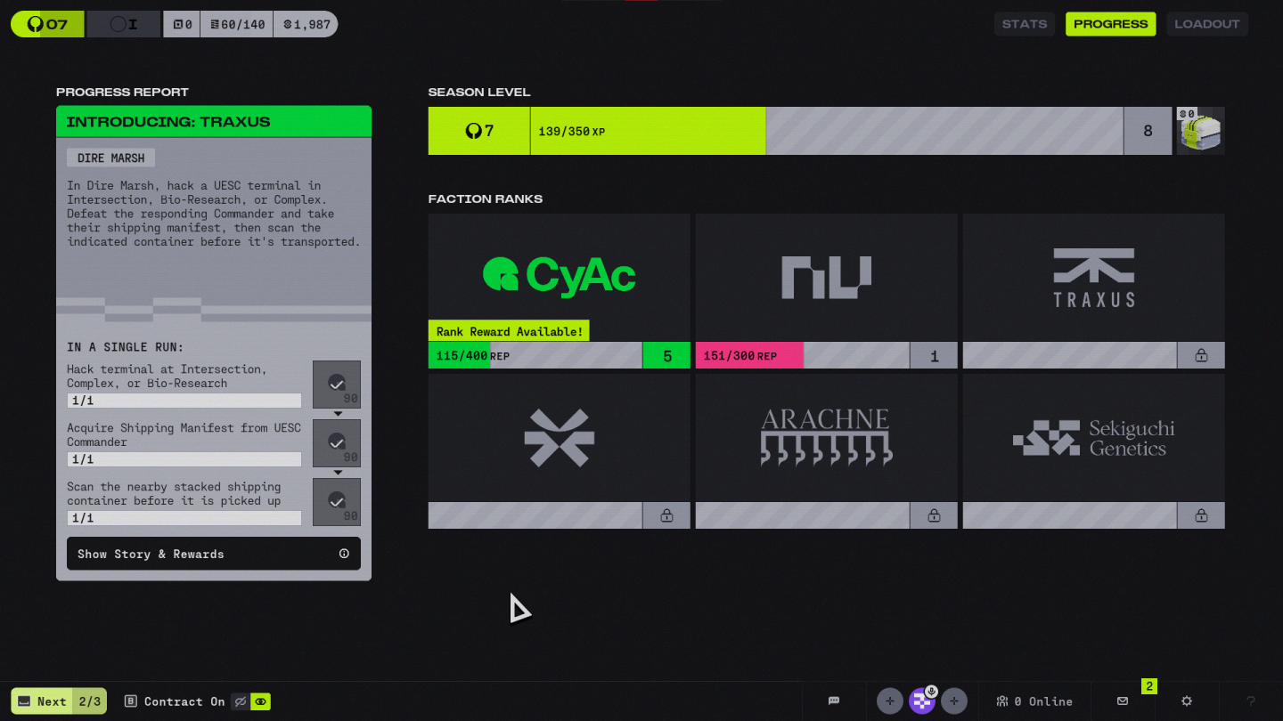1283x721 pixels.
Task: Click the Acquire Shipping Manifest checkmark
Action: [x=337, y=442]
